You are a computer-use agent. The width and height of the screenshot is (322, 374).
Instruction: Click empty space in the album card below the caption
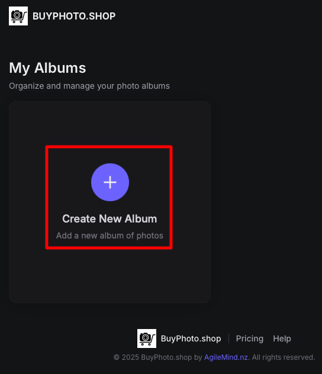coord(110,276)
